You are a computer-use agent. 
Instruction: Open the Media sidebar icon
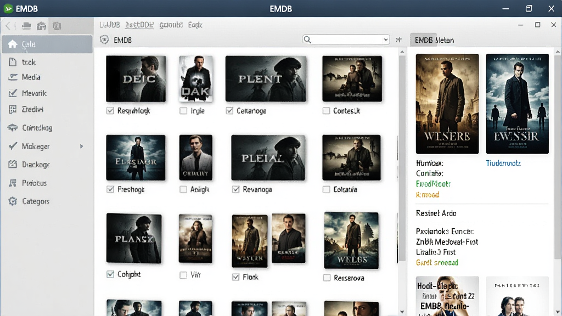pyautogui.click(x=13, y=77)
